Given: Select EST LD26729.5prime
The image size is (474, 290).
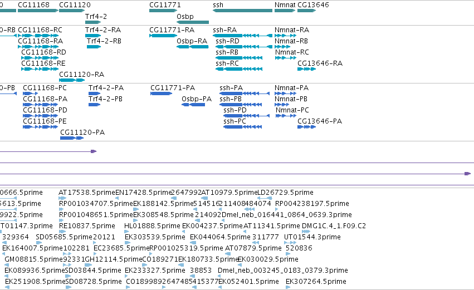Looking at the screenshot, I should 285,193.
